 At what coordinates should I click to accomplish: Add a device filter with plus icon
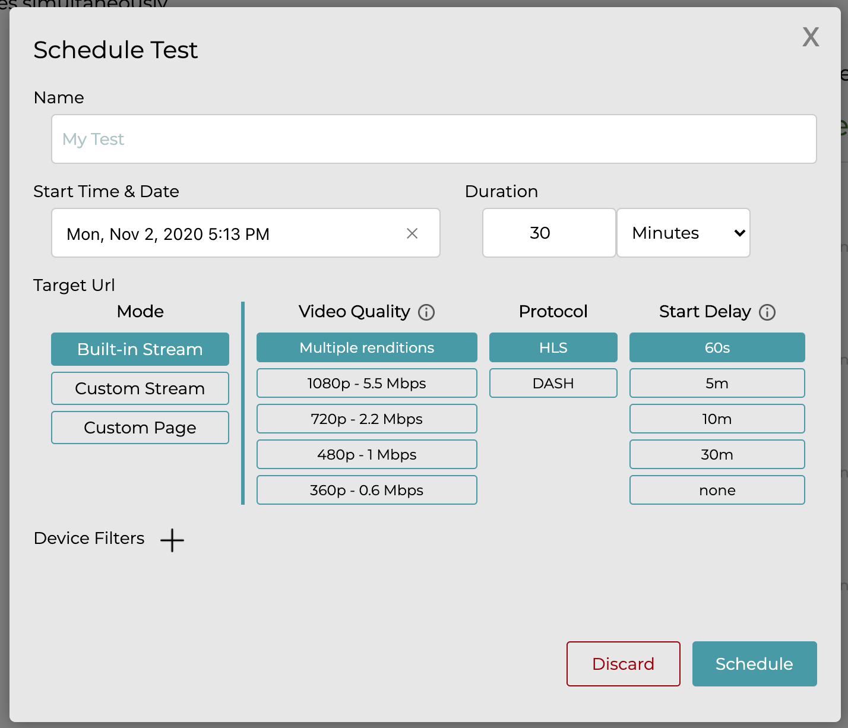(x=172, y=540)
